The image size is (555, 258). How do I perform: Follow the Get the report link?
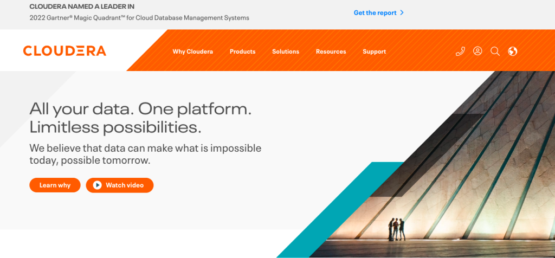click(x=375, y=13)
